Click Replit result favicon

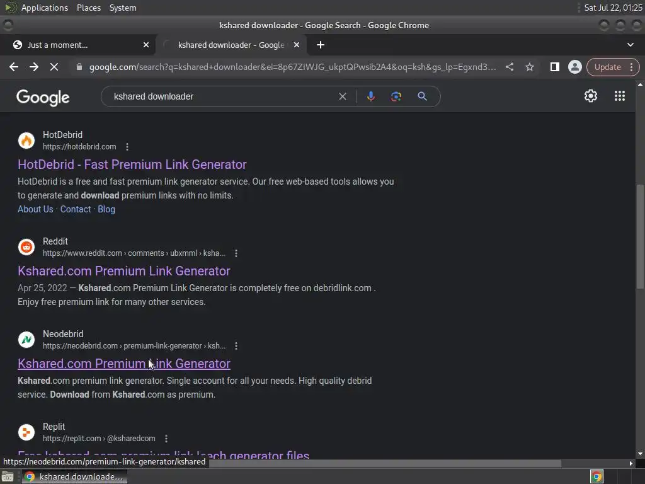click(26, 432)
